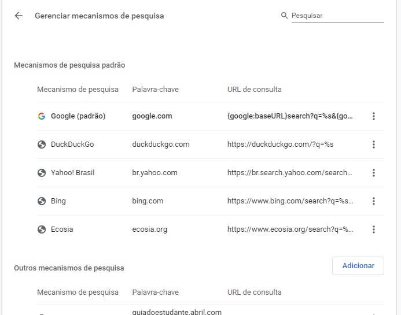Click the Ecosia globe icon
401x315 pixels.
click(42, 229)
